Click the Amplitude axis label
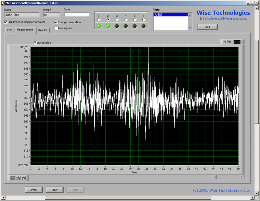 (x=16, y=106)
